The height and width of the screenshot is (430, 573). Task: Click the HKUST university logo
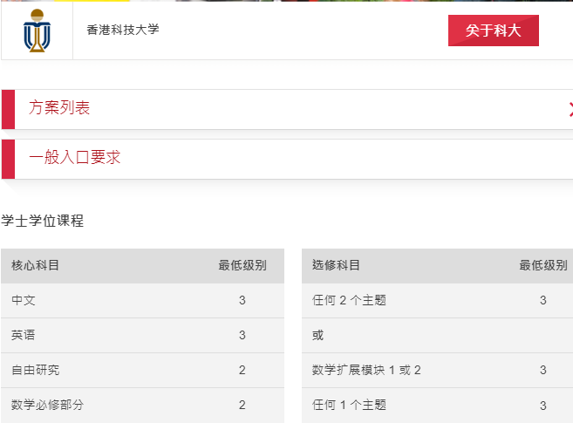coord(37,31)
